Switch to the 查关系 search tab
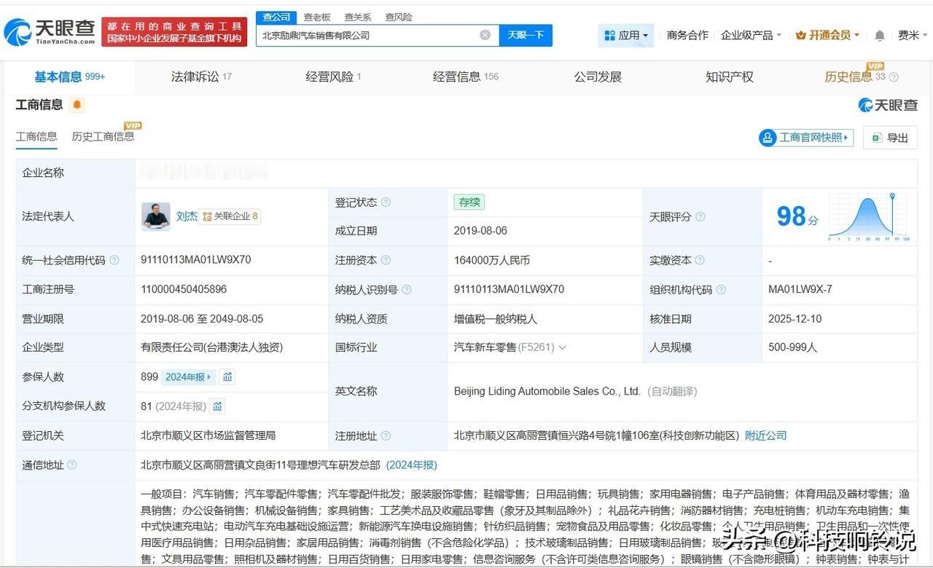 coord(358,17)
